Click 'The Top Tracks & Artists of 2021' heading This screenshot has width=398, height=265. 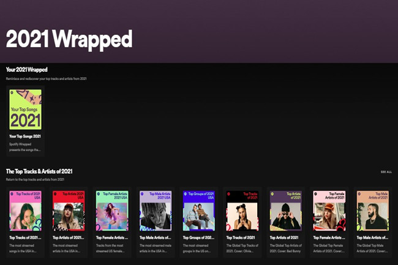39,171
